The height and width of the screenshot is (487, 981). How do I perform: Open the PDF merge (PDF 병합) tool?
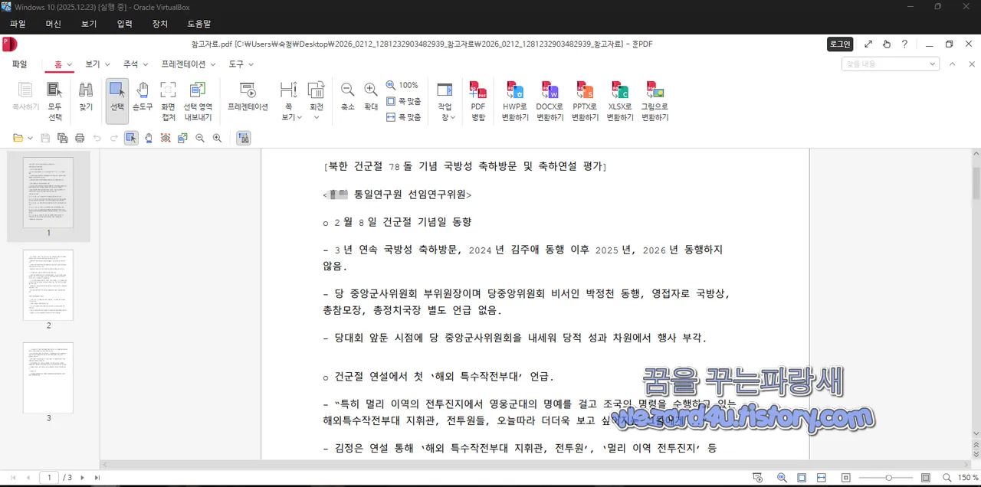pyautogui.click(x=477, y=100)
